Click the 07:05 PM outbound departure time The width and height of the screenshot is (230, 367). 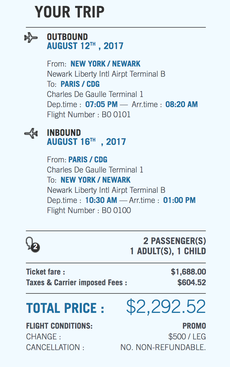pyautogui.click(x=102, y=105)
